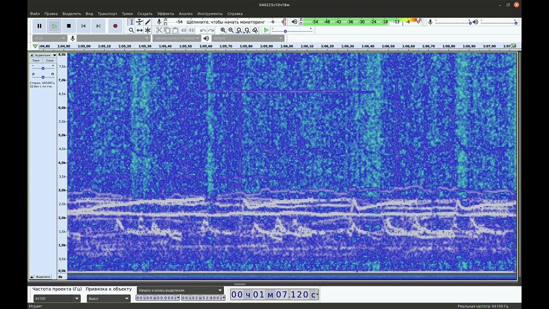The width and height of the screenshot is (549, 309).
Task: Click the Silence audio icon
Action: click(191, 30)
